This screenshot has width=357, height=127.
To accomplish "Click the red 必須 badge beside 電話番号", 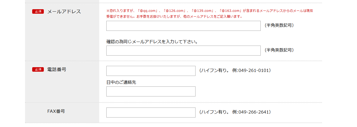I will pyautogui.click(x=38, y=70).
